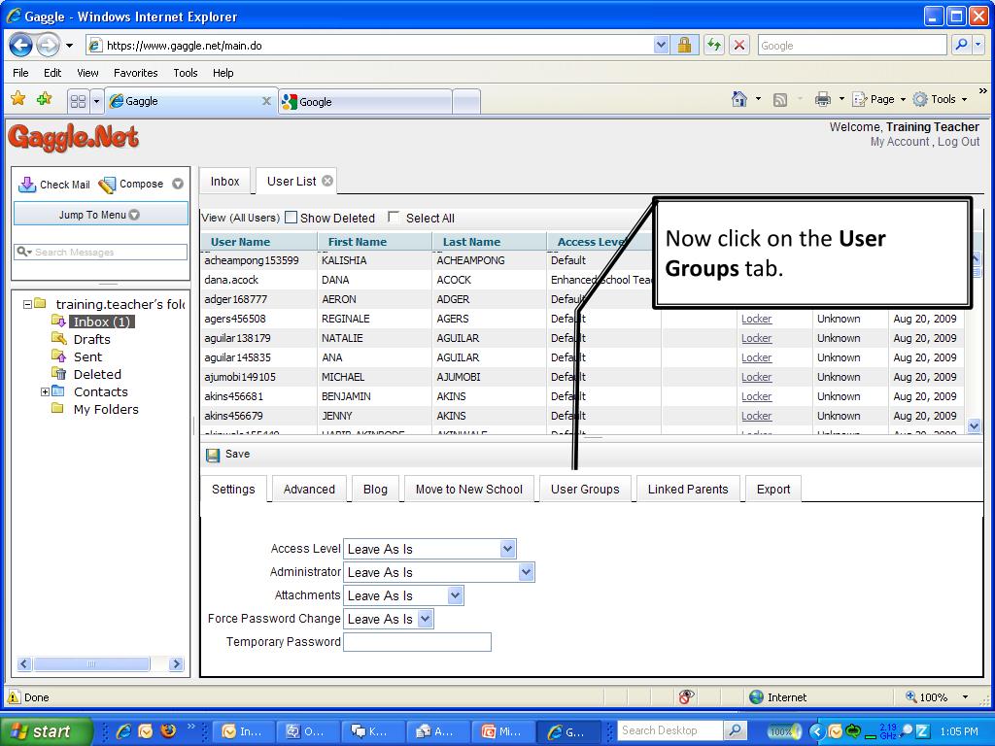Image resolution: width=995 pixels, height=746 pixels.
Task: Click the sidebar scroll right arrow
Action: click(x=177, y=664)
